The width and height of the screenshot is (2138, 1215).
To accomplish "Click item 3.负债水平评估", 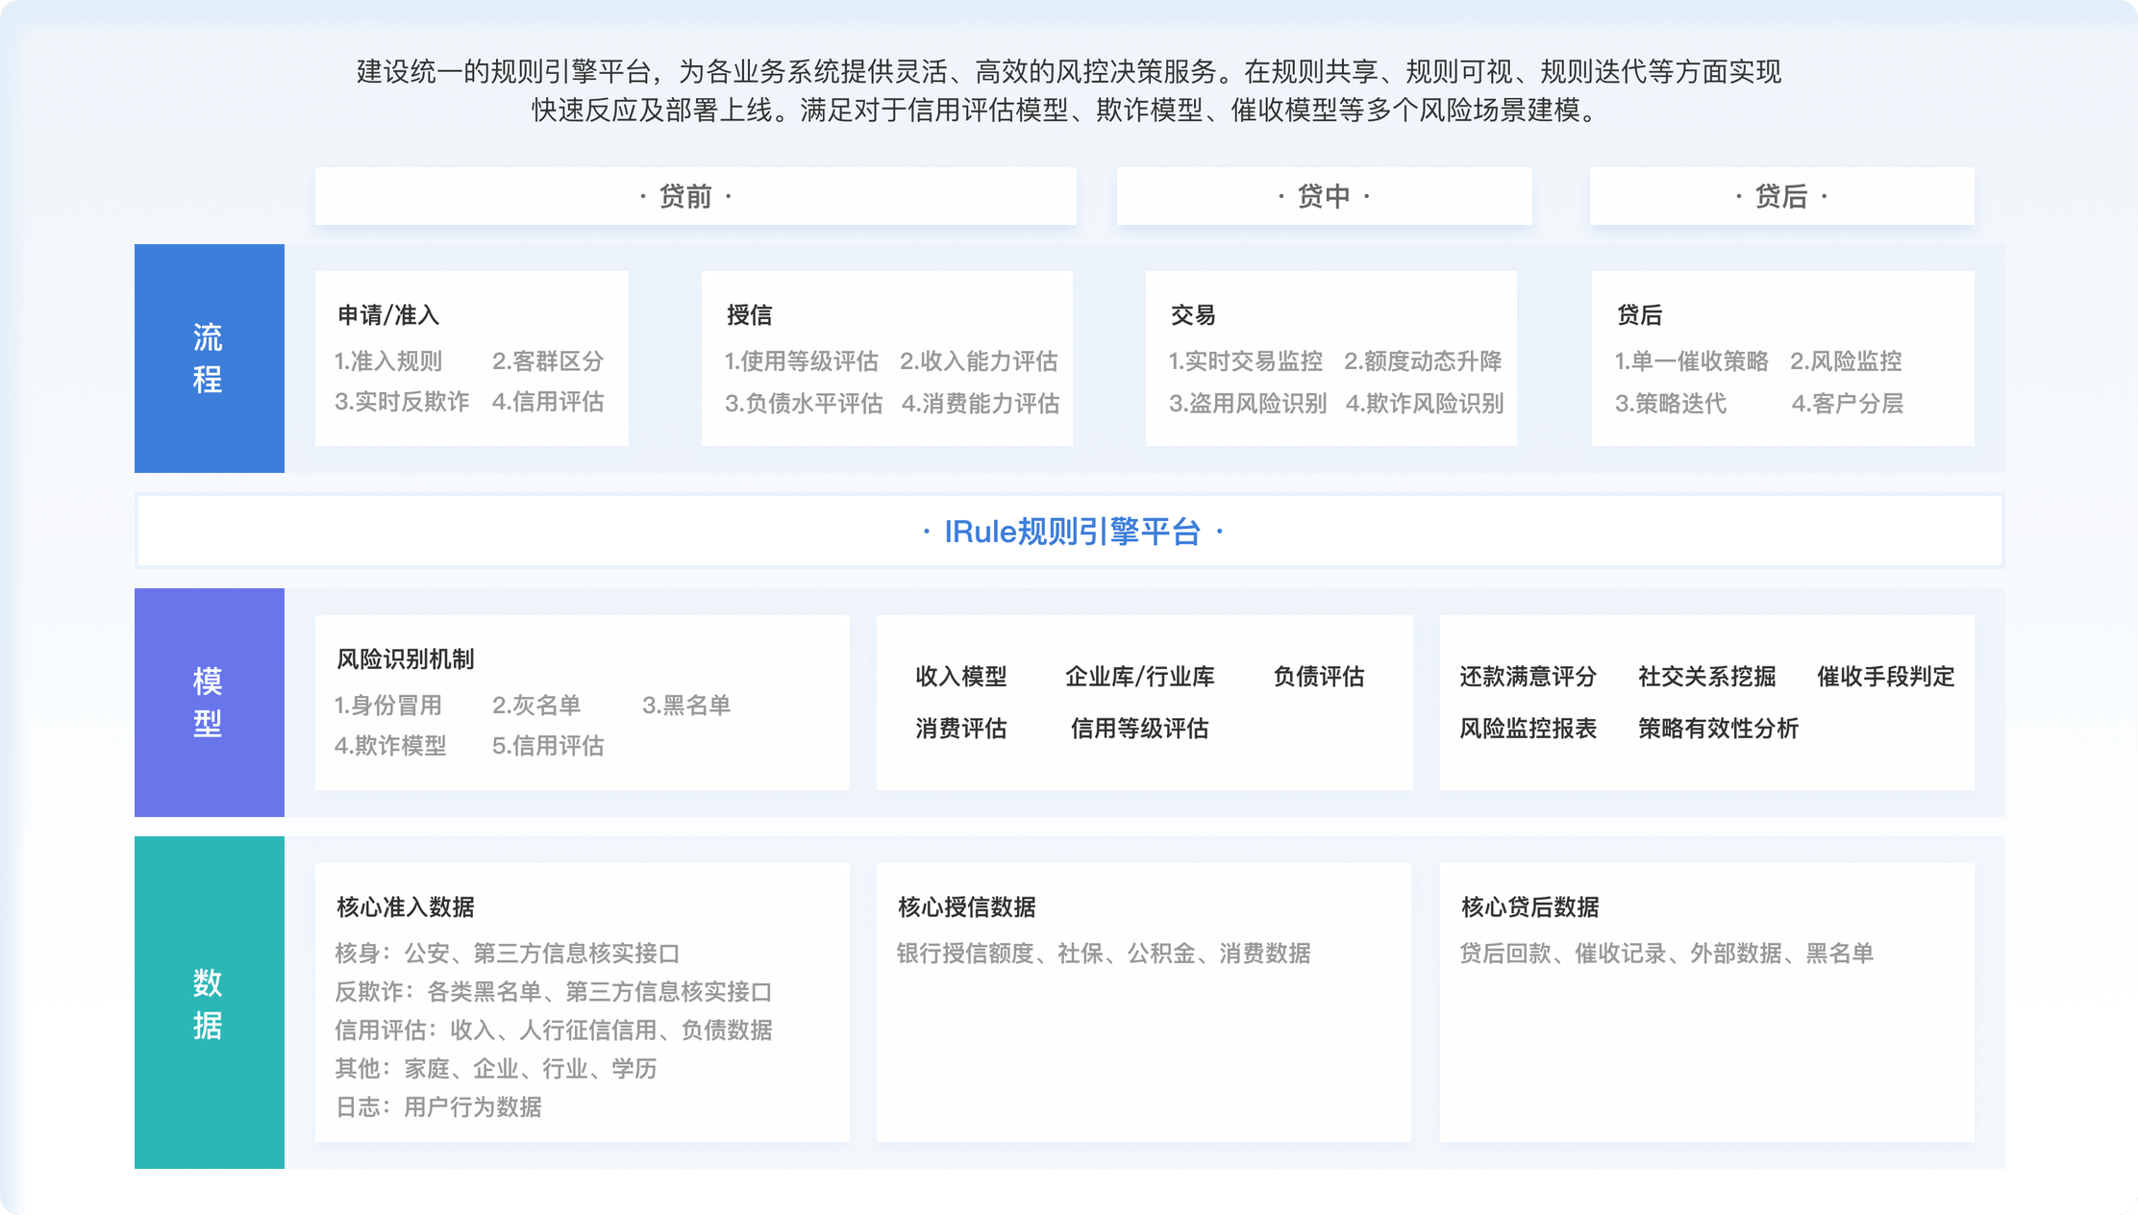I will 803,404.
